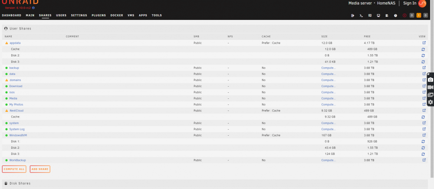
Task: Click Compute link for the data share
Action: click(x=328, y=74)
